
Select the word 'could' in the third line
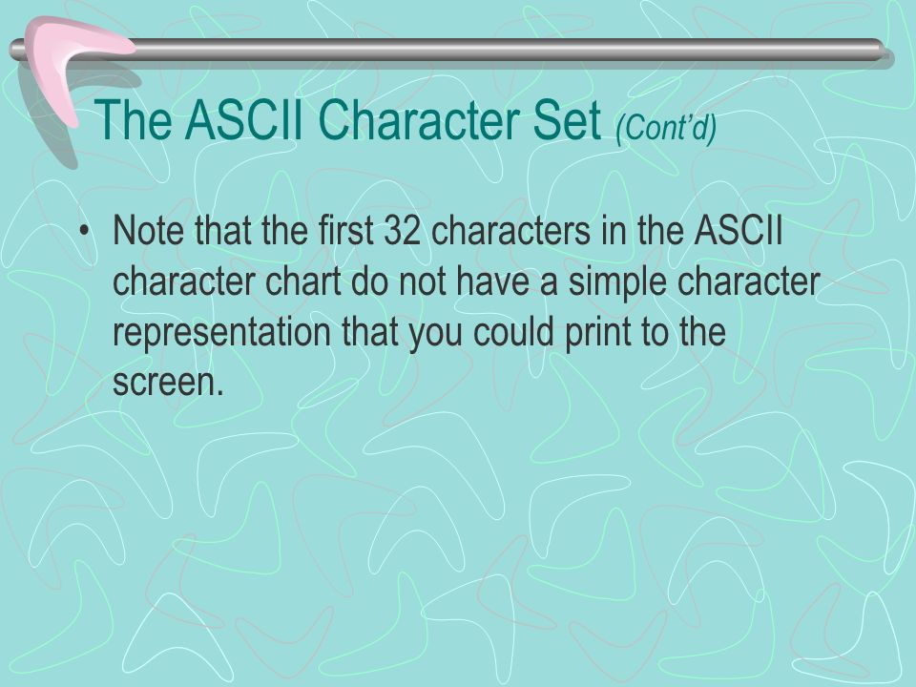513,331
